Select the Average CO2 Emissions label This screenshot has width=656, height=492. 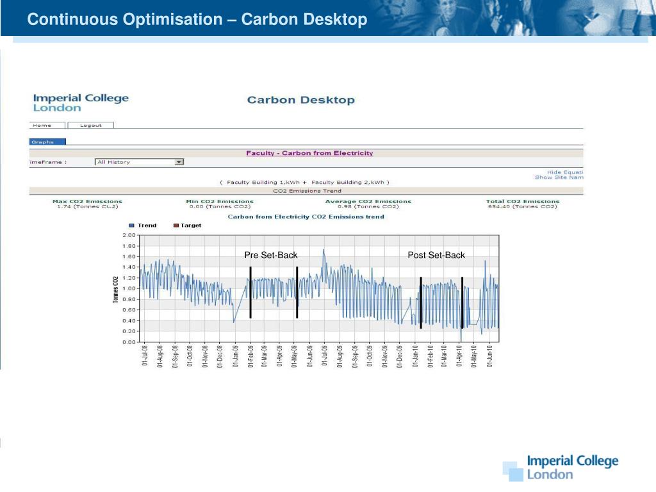(x=368, y=201)
